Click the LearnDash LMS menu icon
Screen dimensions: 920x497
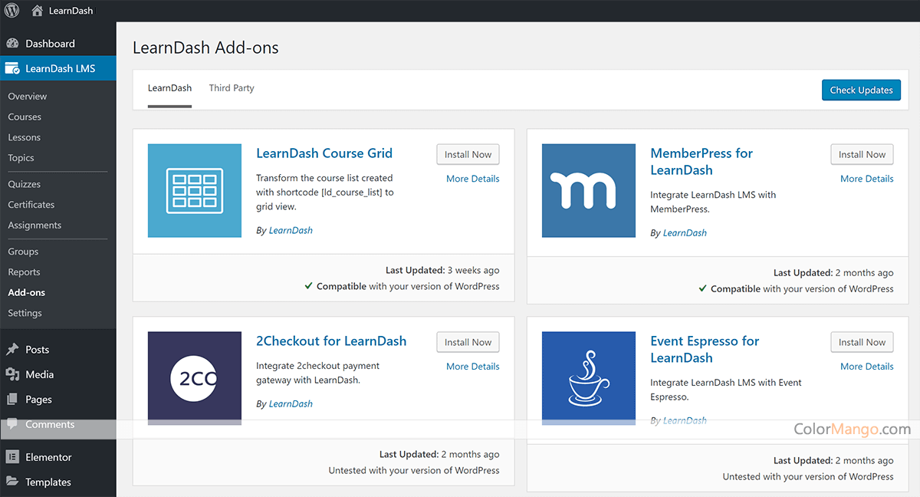coord(12,68)
